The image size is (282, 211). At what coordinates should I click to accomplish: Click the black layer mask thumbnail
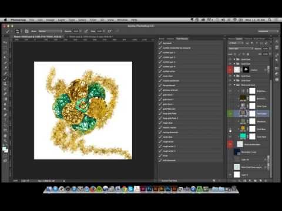tap(246, 70)
